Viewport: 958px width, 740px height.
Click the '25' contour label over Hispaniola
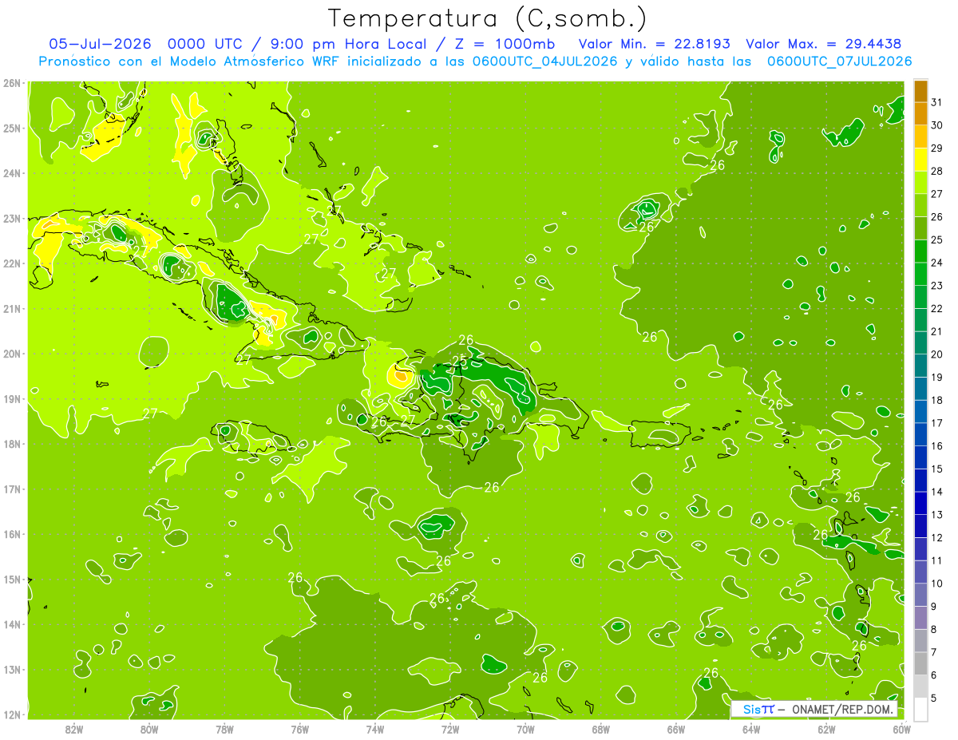(x=459, y=361)
